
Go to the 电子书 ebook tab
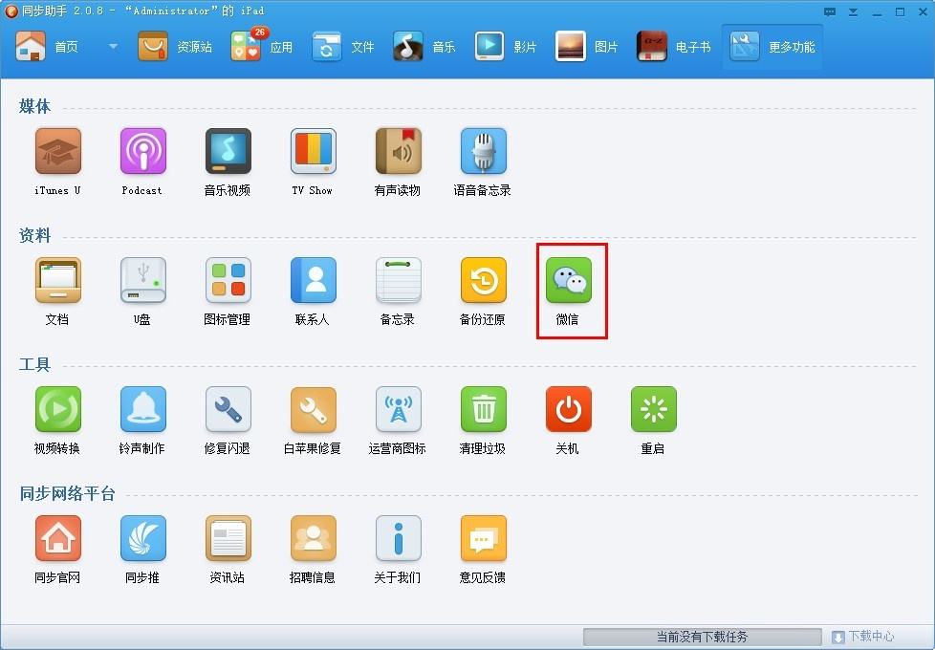click(x=674, y=47)
